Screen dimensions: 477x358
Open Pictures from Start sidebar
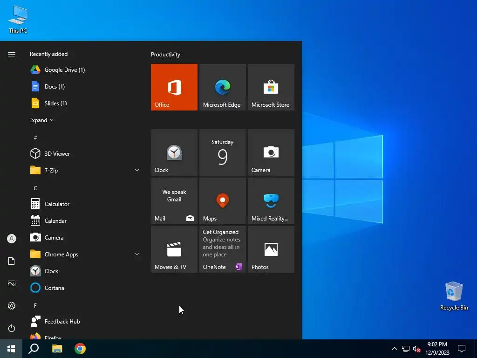point(12,283)
